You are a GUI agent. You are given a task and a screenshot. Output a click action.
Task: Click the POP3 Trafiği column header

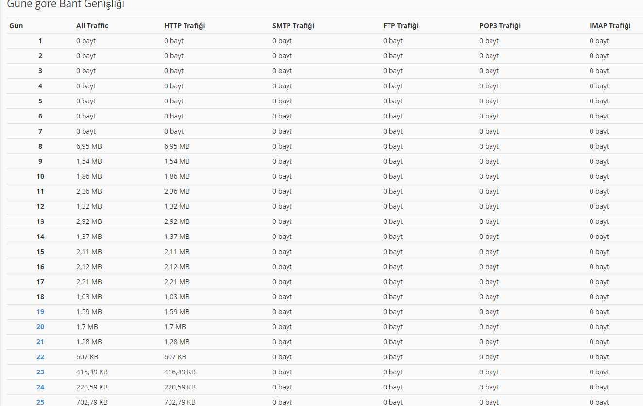pos(500,26)
